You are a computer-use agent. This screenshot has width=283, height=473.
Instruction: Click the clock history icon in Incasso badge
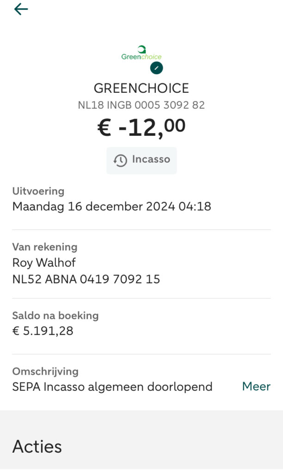(x=121, y=160)
